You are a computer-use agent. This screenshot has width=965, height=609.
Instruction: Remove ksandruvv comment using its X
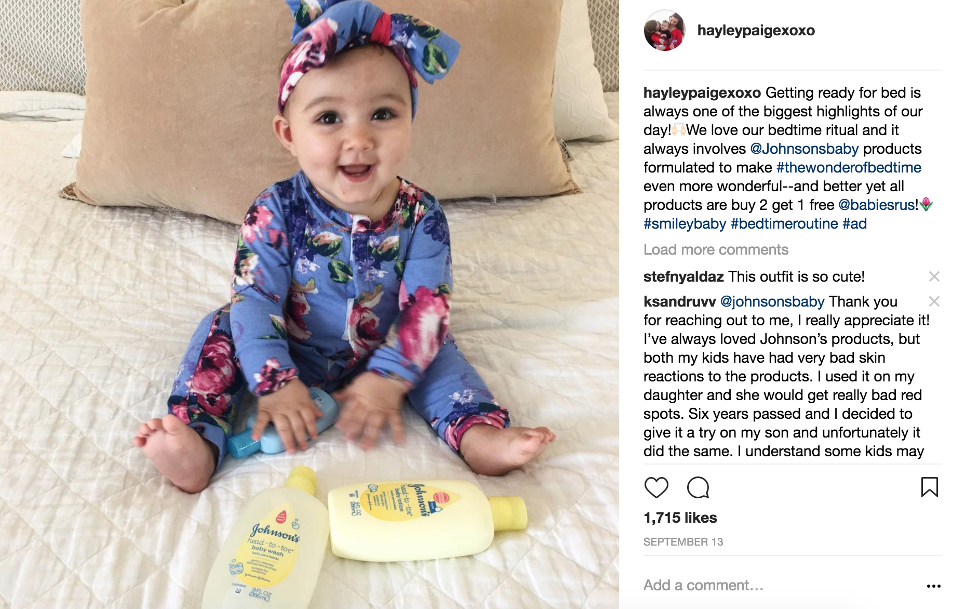pos(934,301)
